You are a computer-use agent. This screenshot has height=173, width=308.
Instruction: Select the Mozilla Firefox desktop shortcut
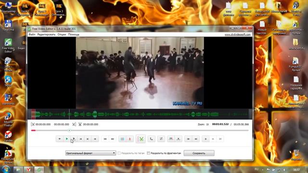click(8, 120)
